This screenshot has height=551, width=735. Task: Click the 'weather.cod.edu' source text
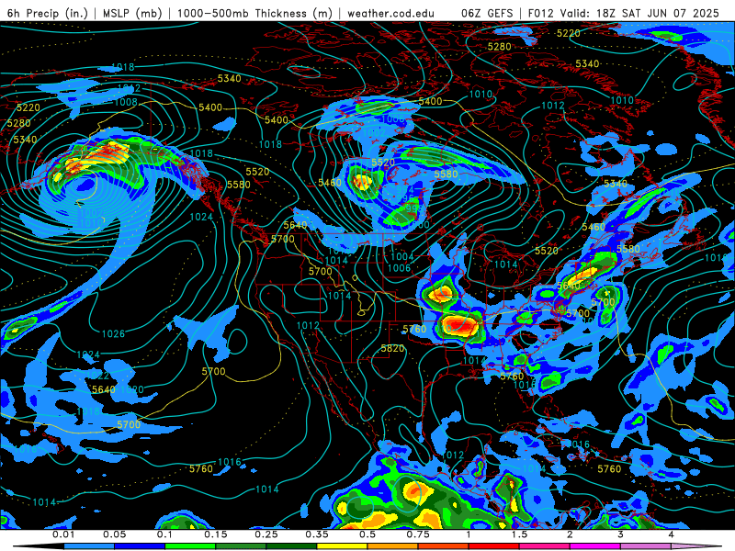click(390, 13)
